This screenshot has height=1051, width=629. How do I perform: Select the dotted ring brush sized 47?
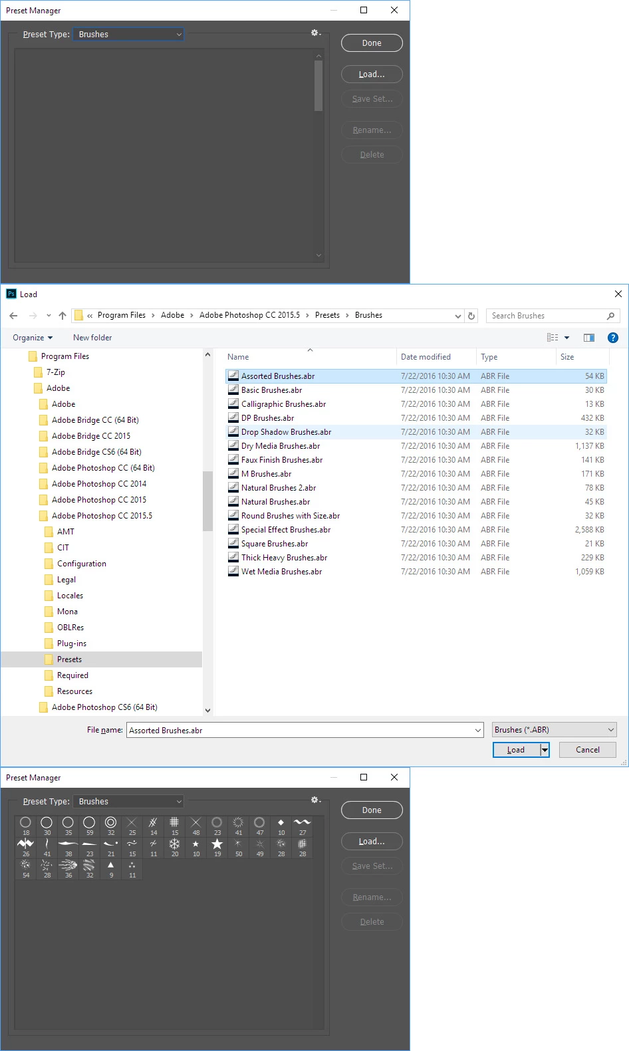[260, 826]
